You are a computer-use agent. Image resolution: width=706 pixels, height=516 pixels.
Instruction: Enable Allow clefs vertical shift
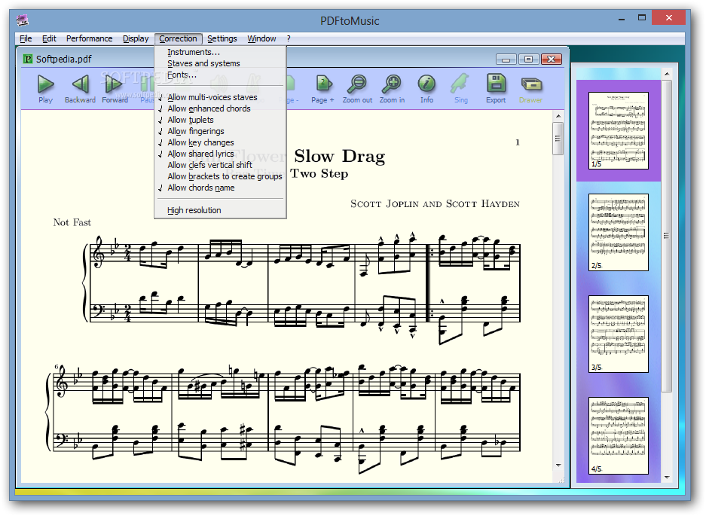[x=220, y=165]
